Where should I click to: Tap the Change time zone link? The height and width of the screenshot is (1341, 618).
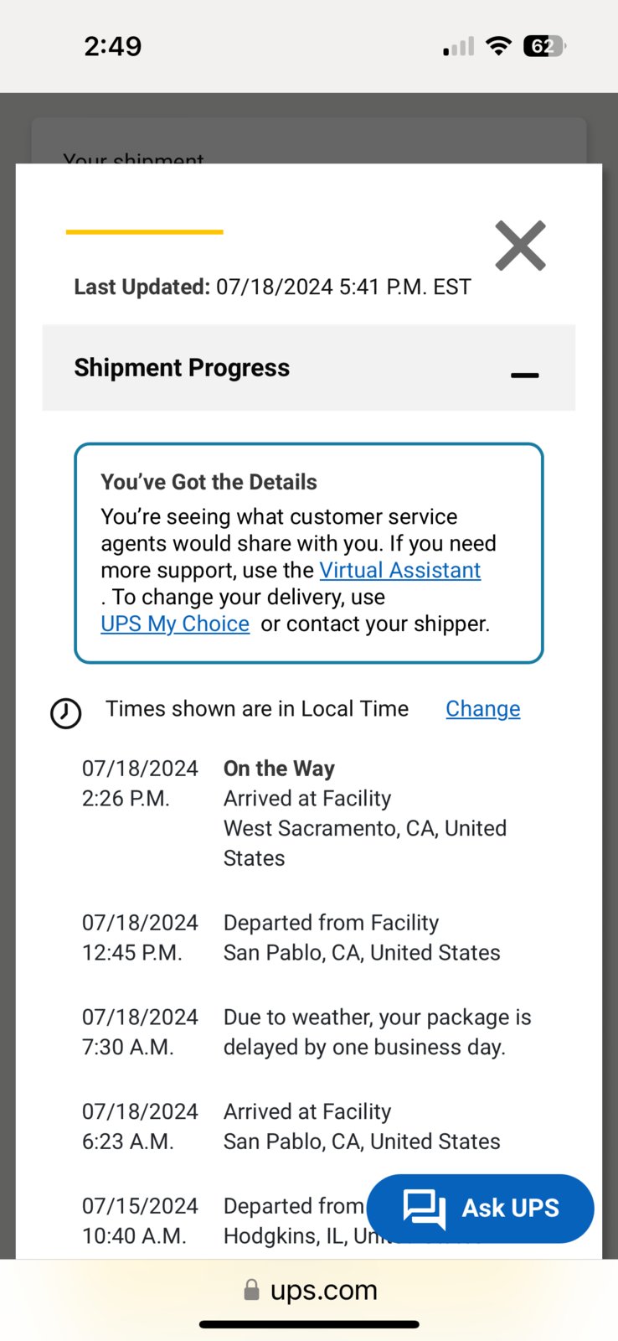tap(483, 709)
